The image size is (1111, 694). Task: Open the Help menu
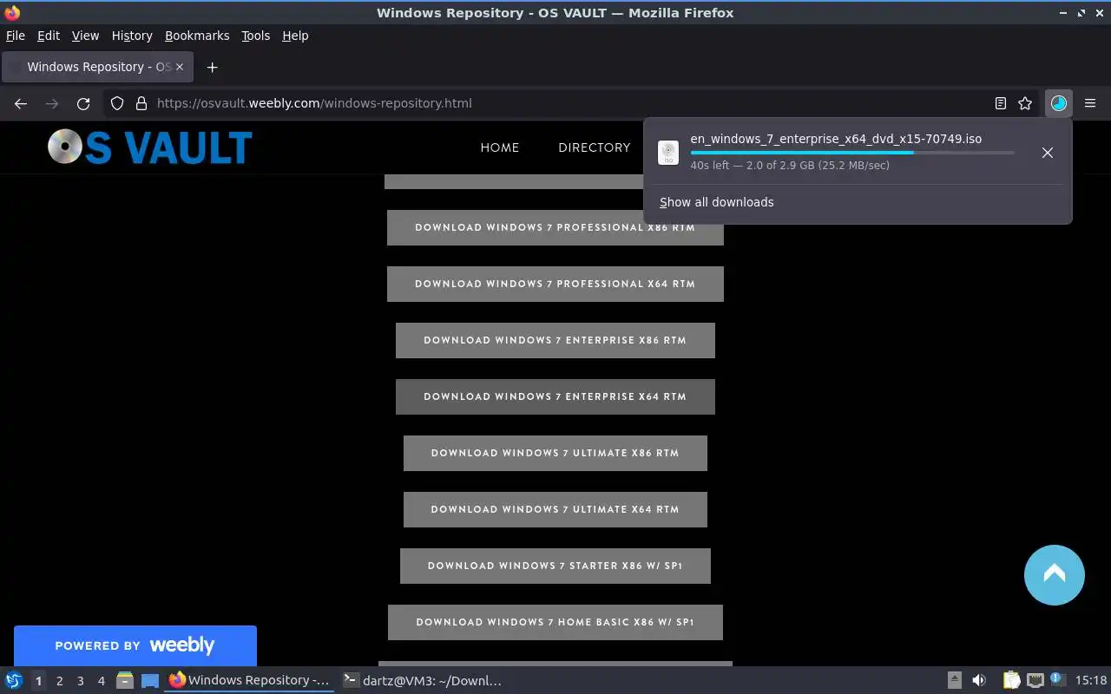(x=295, y=36)
